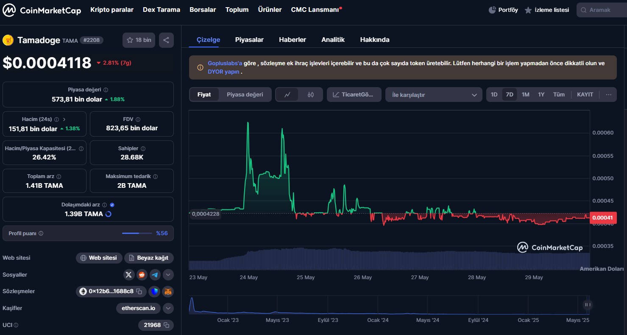Open Tamadoge's Reddit page
Viewport: 627px width, 335px height.
pos(142,275)
